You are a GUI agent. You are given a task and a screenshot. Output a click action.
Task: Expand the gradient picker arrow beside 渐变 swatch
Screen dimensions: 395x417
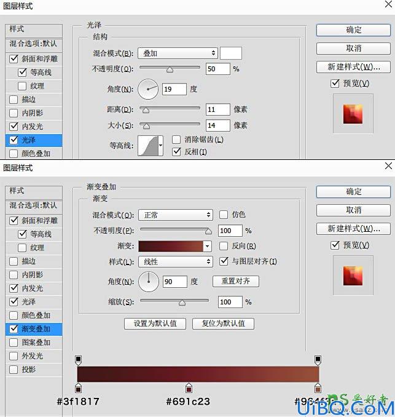(208, 246)
